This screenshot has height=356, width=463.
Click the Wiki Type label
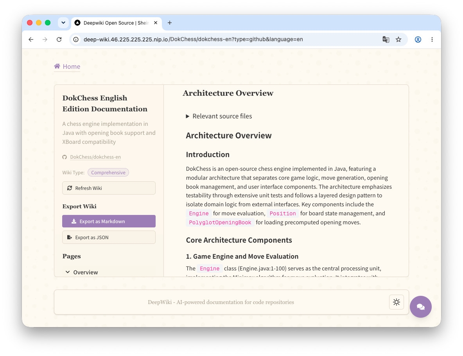pyautogui.click(x=73, y=173)
